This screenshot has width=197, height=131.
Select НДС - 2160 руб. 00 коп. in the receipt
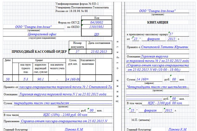(x=165, y=103)
